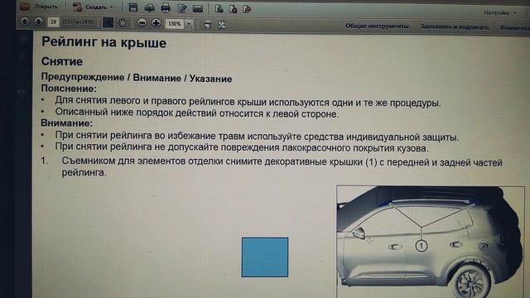
Task: Click the heading Рейлинг на крыше
Action: [104, 43]
